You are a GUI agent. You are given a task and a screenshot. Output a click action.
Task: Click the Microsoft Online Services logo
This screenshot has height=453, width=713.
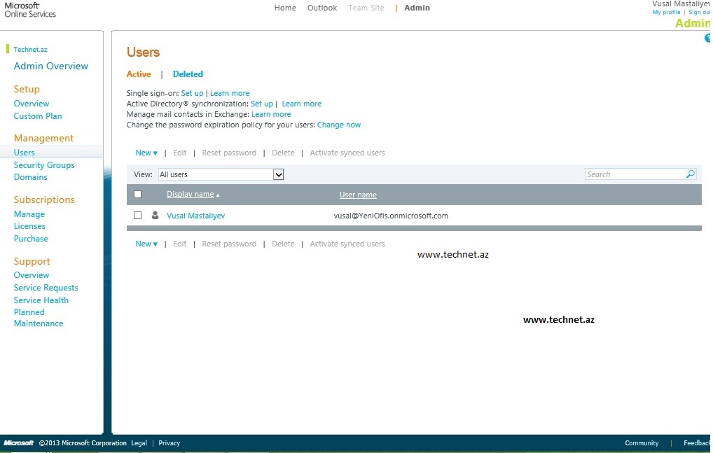click(30, 10)
